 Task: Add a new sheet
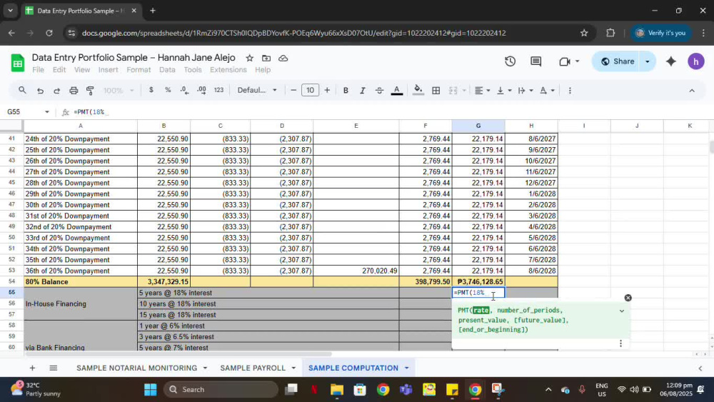click(x=32, y=368)
